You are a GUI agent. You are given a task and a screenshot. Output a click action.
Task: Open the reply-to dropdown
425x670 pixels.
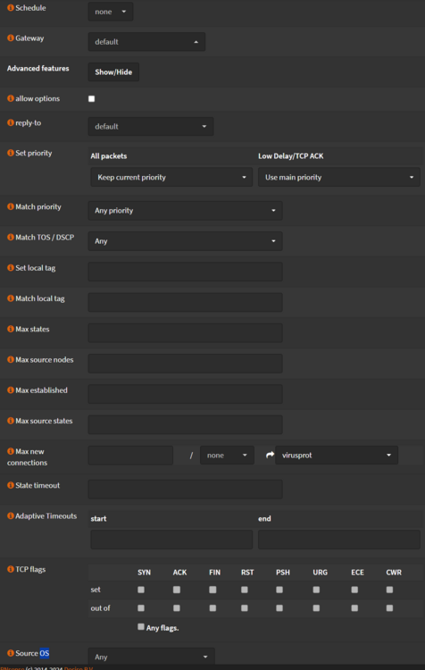coord(151,127)
